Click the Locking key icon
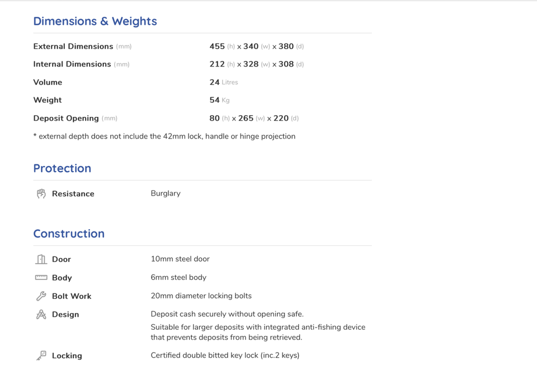Image resolution: width=537 pixels, height=375 pixels. [41, 355]
